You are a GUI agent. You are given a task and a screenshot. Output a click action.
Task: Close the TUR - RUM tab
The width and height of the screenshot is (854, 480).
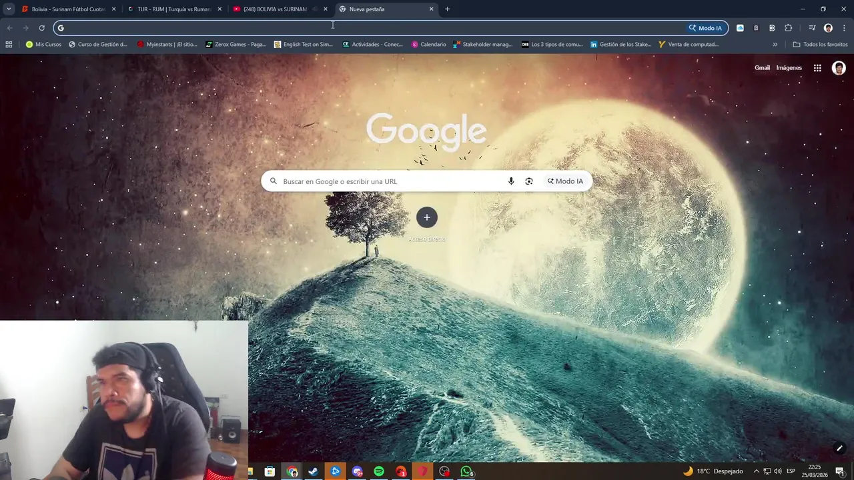click(220, 9)
